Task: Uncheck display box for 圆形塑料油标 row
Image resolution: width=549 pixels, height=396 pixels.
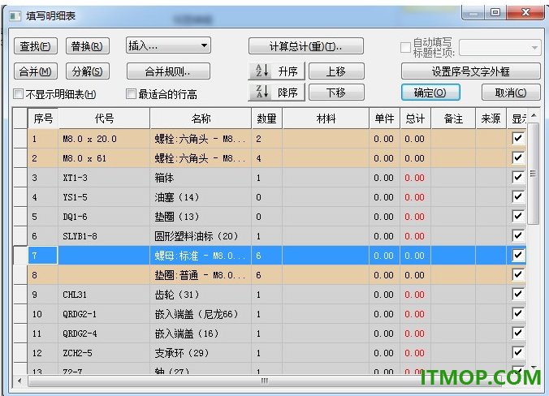Action: tap(518, 235)
